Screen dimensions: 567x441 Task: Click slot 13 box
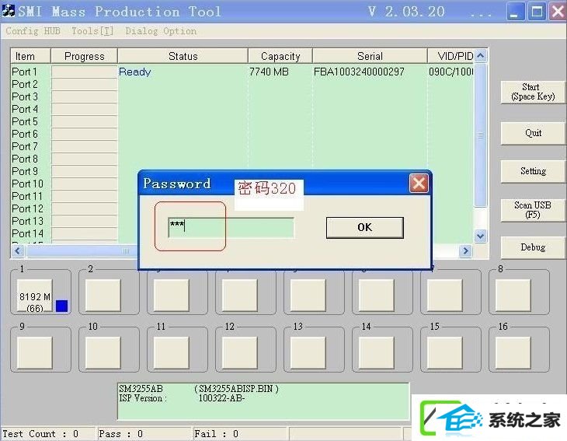pos(308,353)
